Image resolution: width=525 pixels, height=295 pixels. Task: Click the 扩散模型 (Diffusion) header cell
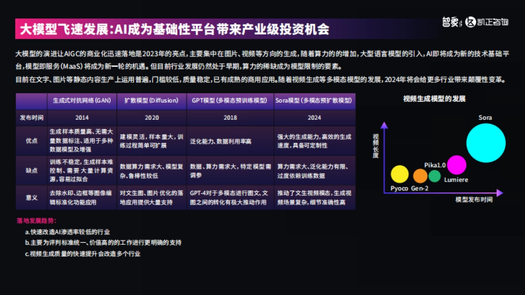152,101
